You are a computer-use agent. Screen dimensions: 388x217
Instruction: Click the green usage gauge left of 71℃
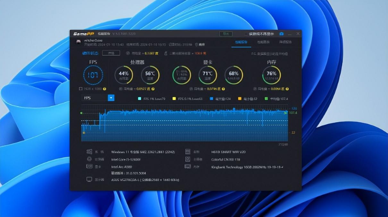[x=182, y=75]
